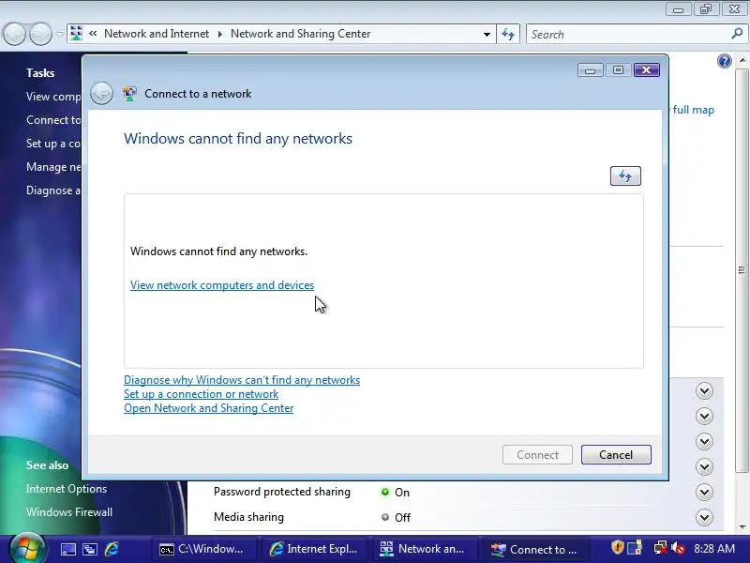Viewport: 750px width, 563px height.
Task: Click the Connect to a network title icon
Action: 129,93
